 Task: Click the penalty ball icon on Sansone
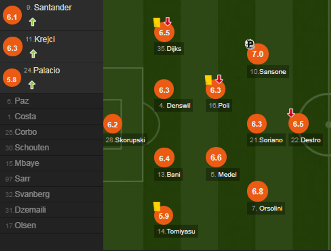250,44
